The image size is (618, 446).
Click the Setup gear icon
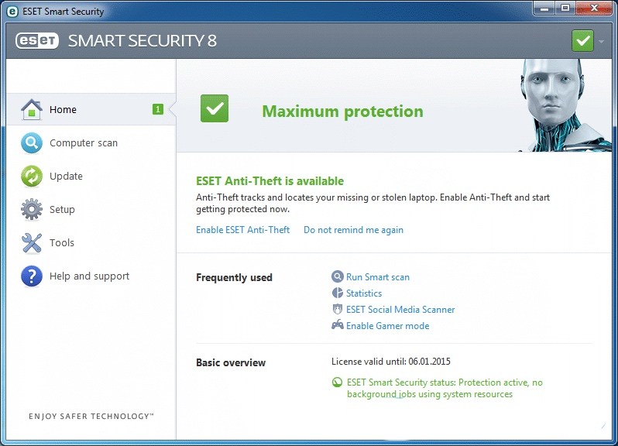click(32, 209)
